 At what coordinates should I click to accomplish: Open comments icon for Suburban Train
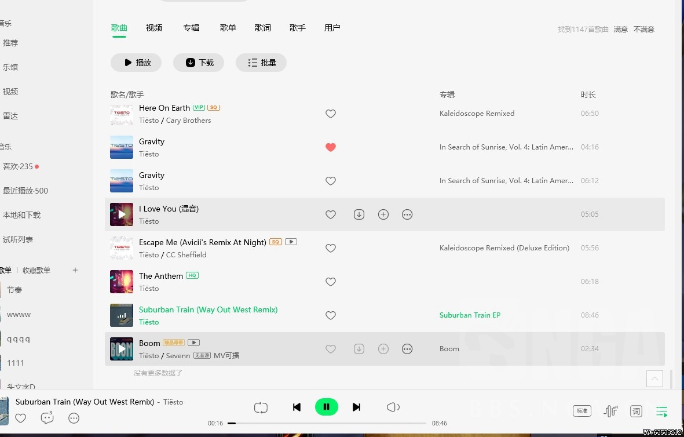coord(46,418)
